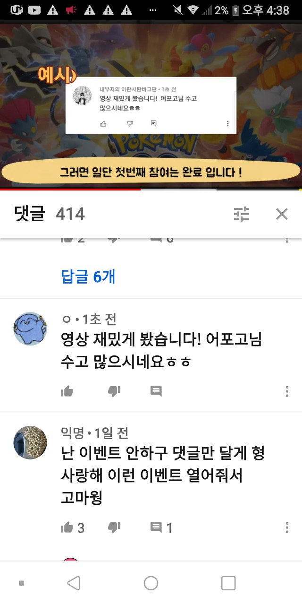Tap the Android home circle button
The height and width of the screenshot is (605, 302).
pyautogui.click(x=151, y=583)
